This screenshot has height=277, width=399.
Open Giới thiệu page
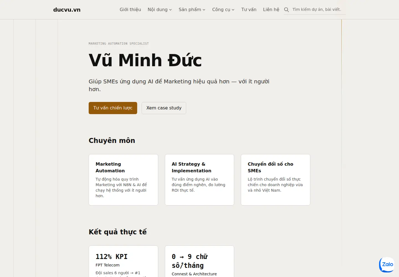coord(130,9)
